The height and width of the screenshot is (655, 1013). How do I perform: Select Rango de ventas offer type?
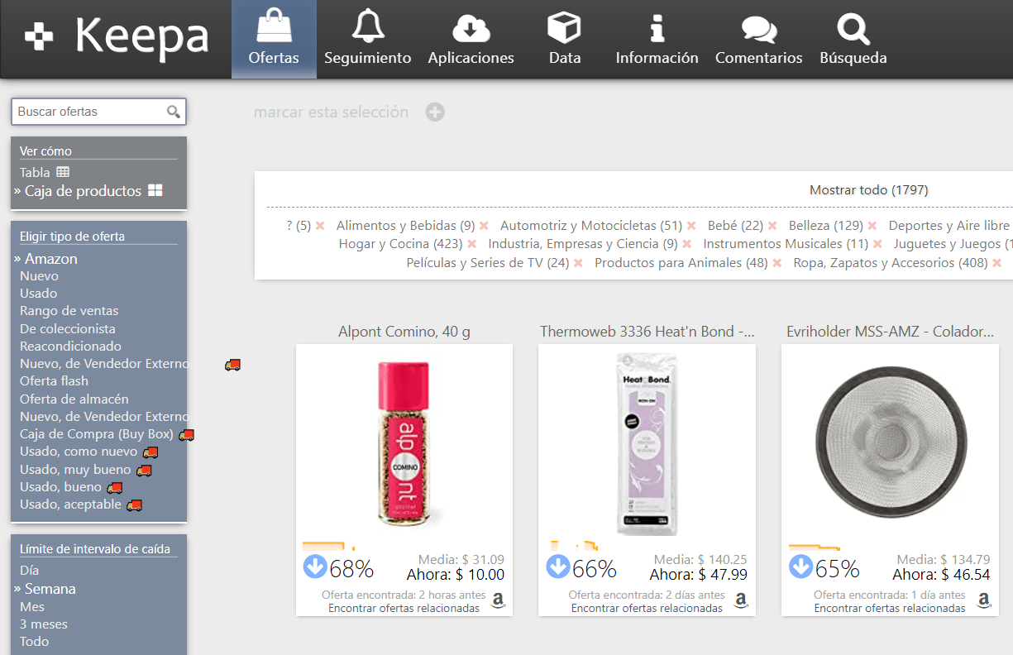(69, 311)
